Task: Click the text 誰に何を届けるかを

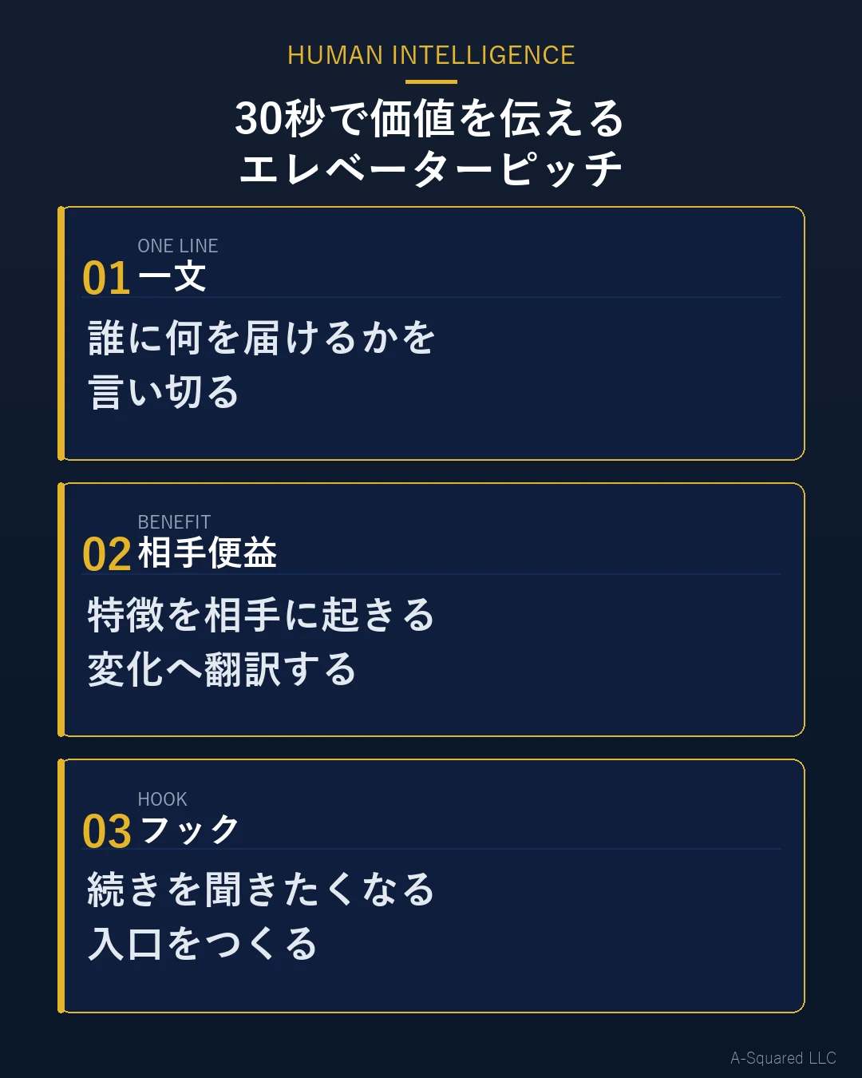Action: click(262, 337)
